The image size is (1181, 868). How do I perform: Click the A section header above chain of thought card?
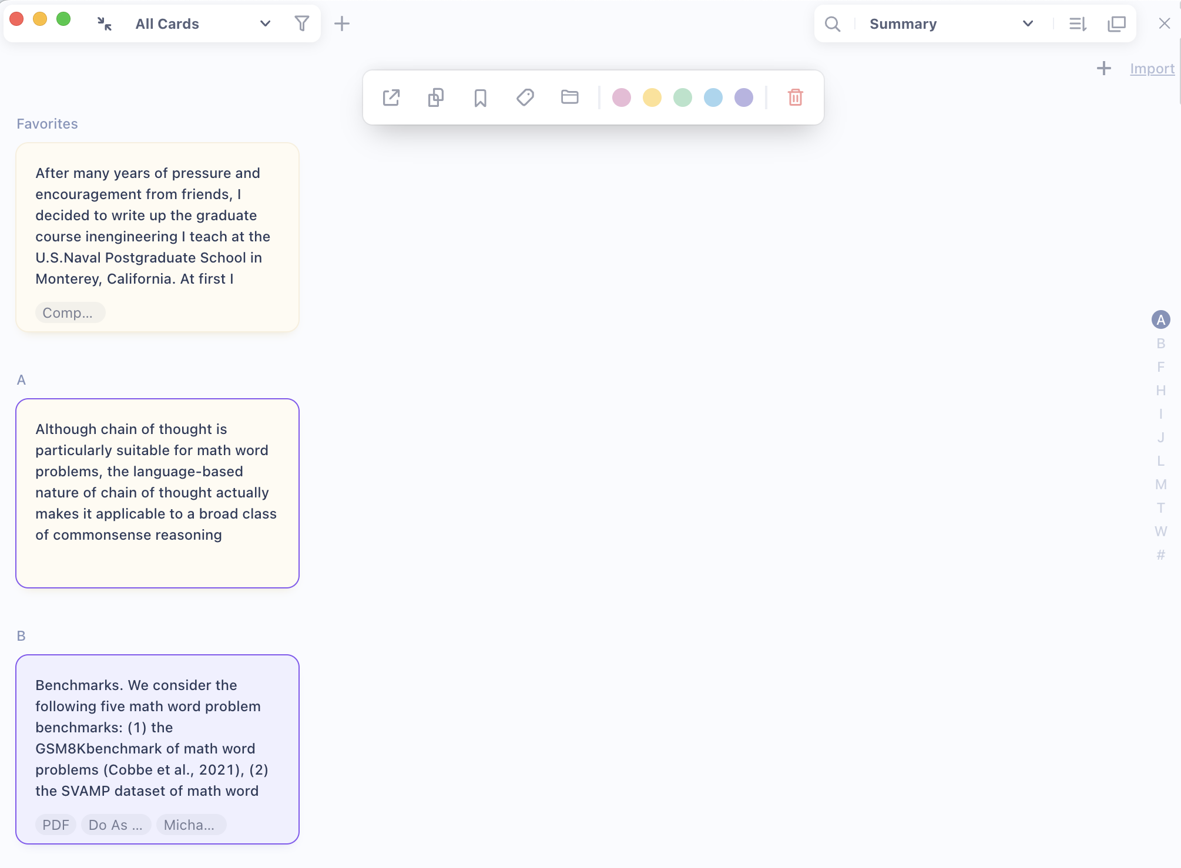coord(21,380)
